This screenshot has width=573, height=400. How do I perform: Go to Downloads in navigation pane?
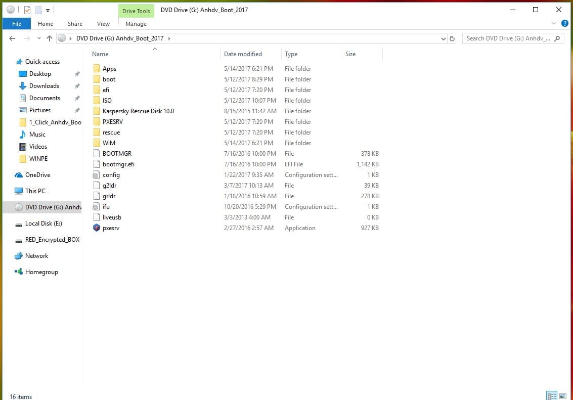[44, 86]
